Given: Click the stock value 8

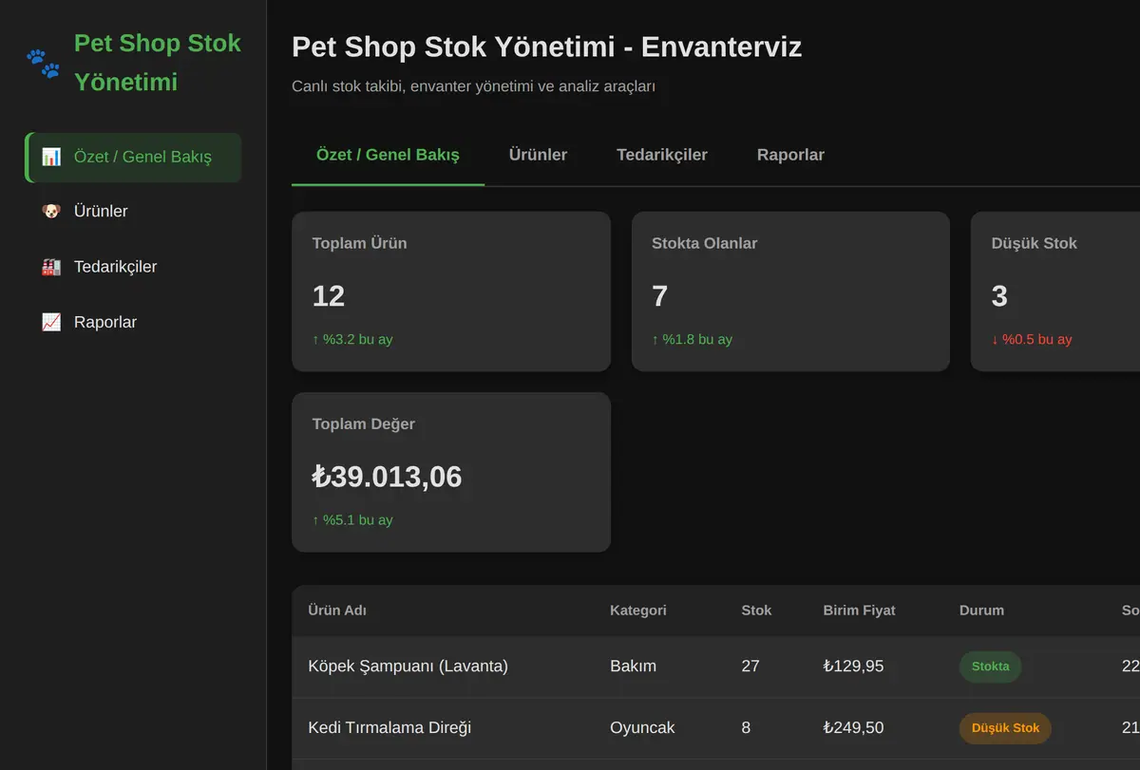Looking at the screenshot, I should [746, 728].
